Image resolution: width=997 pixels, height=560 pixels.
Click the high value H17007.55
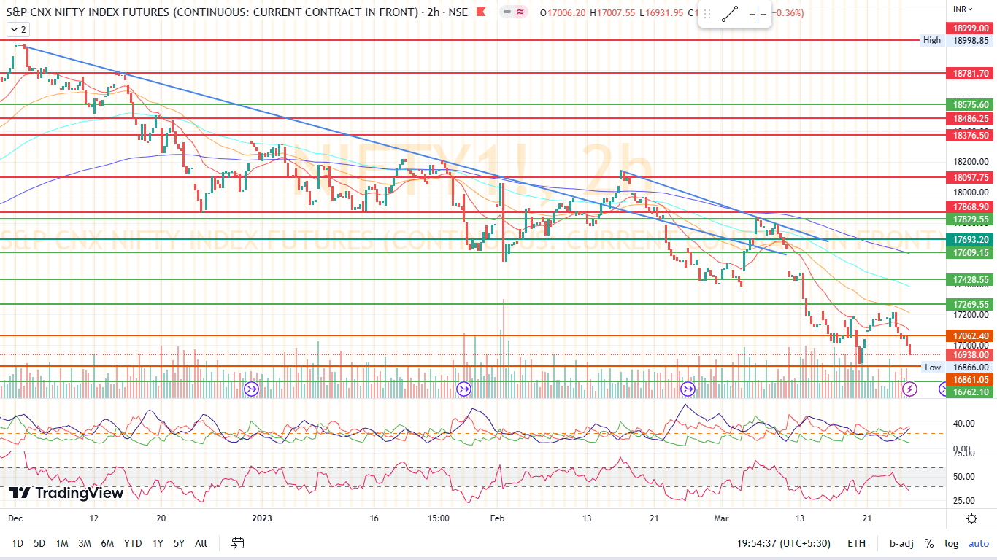pyautogui.click(x=614, y=12)
